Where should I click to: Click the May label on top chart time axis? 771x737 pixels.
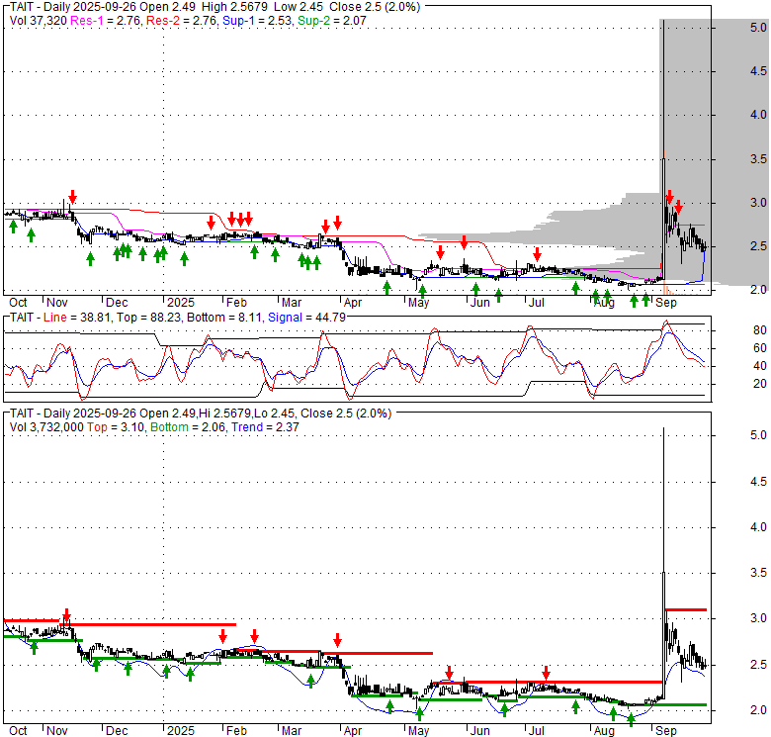[418, 303]
